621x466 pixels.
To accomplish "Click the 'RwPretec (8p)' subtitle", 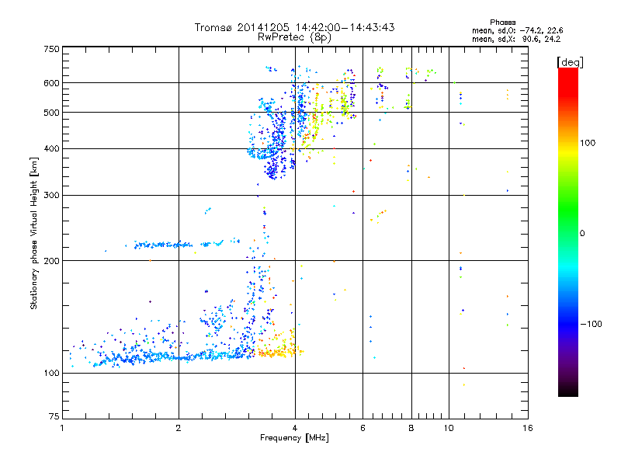I will [294, 37].
